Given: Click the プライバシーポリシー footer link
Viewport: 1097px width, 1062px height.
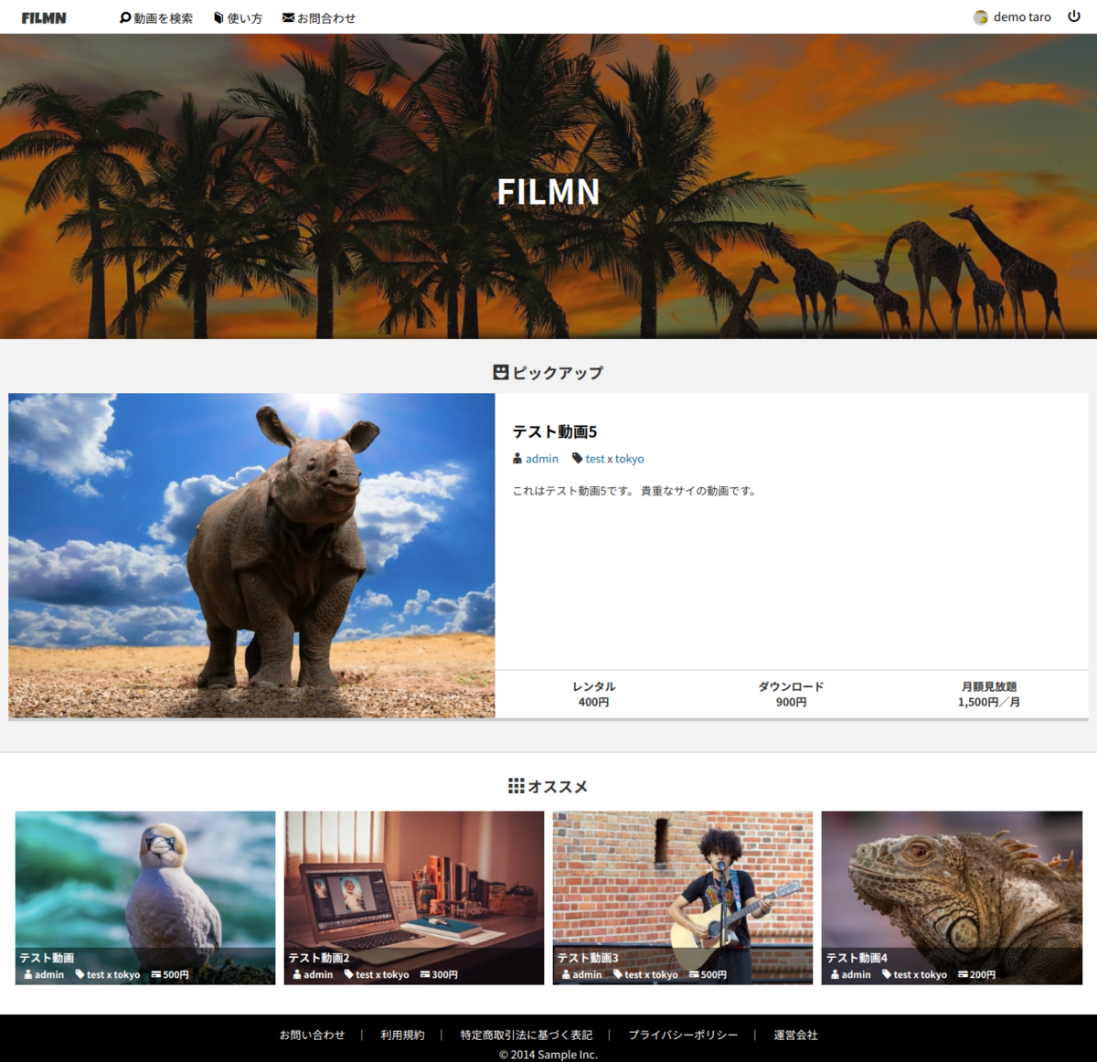Looking at the screenshot, I should 683,1035.
